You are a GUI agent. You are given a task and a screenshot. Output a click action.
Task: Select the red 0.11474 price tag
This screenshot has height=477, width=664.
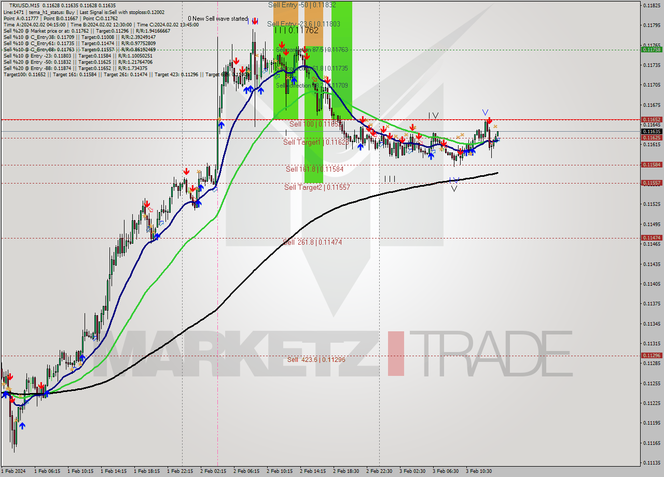[652, 237]
